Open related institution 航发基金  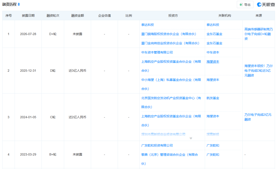click(x=213, y=98)
